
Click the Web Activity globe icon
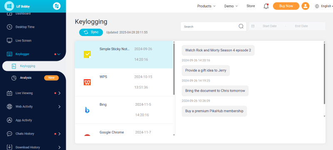coord(9,106)
